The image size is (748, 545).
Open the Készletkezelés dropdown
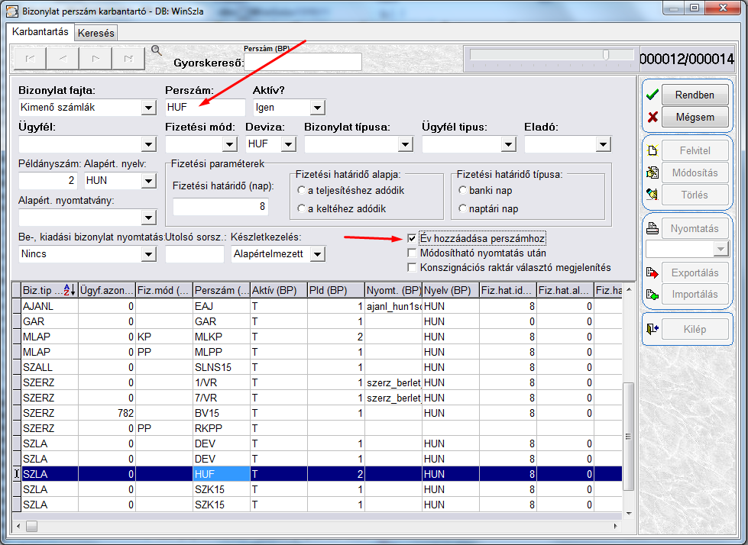coord(318,253)
